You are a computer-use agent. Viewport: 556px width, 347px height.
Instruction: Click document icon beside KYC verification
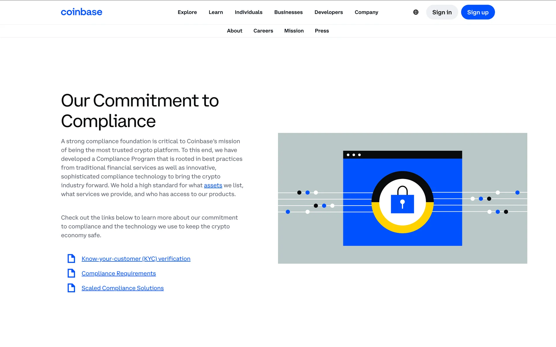pyautogui.click(x=71, y=259)
